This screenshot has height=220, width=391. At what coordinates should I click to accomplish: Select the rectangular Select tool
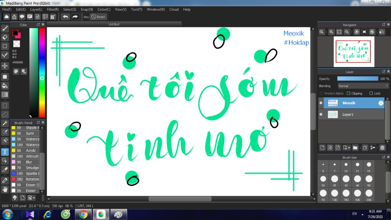5,105
